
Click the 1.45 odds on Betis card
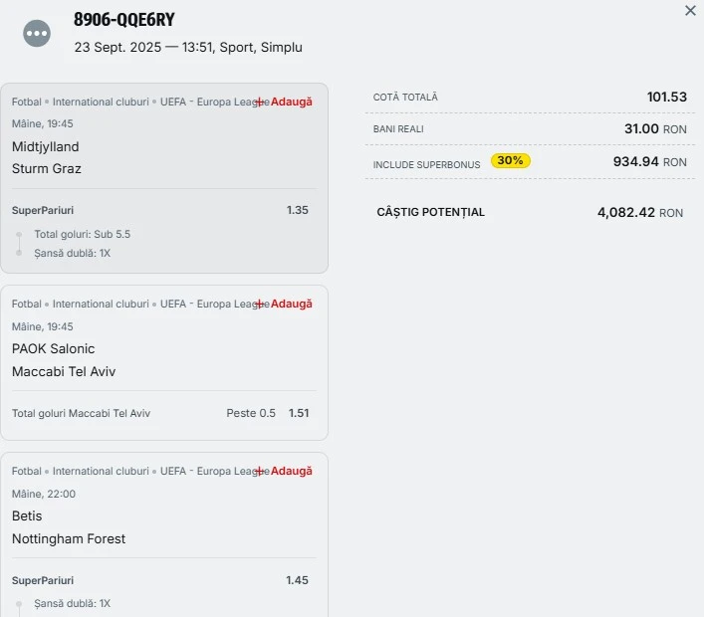297,580
